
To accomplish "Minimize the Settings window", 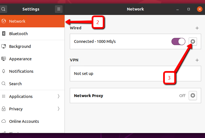I will [178, 9].
